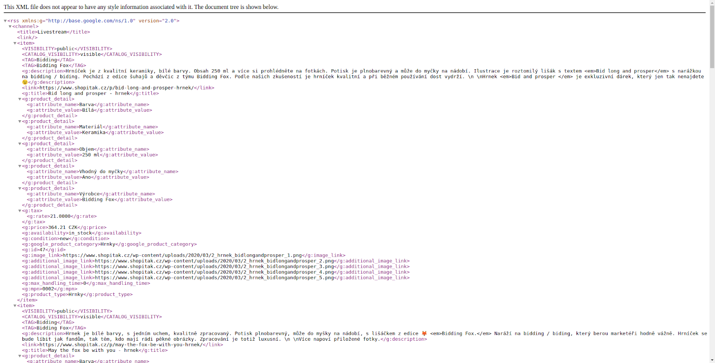Collapse product_detail node with Materiál Keramika
Image resolution: width=715 pixels, height=363 pixels.
click(20, 122)
